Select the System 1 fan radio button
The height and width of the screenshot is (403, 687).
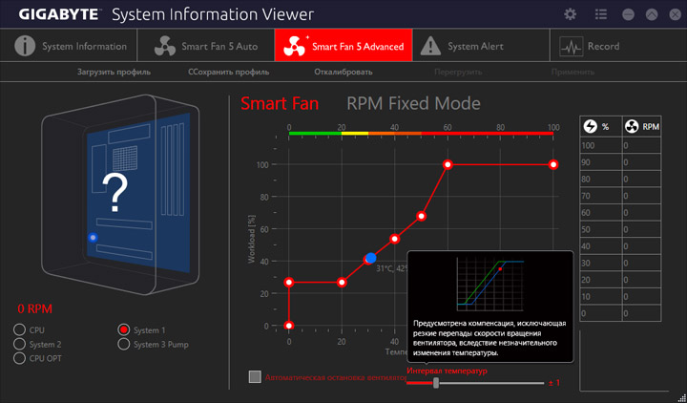[124, 329]
